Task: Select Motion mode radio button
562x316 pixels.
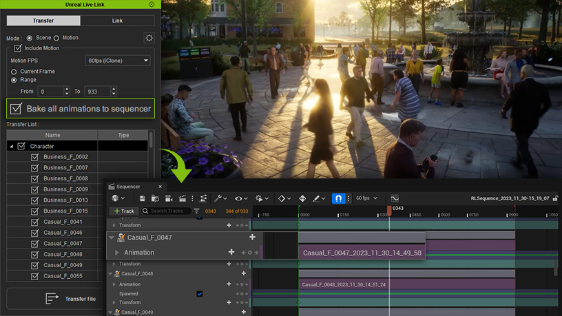Action: point(56,38)
